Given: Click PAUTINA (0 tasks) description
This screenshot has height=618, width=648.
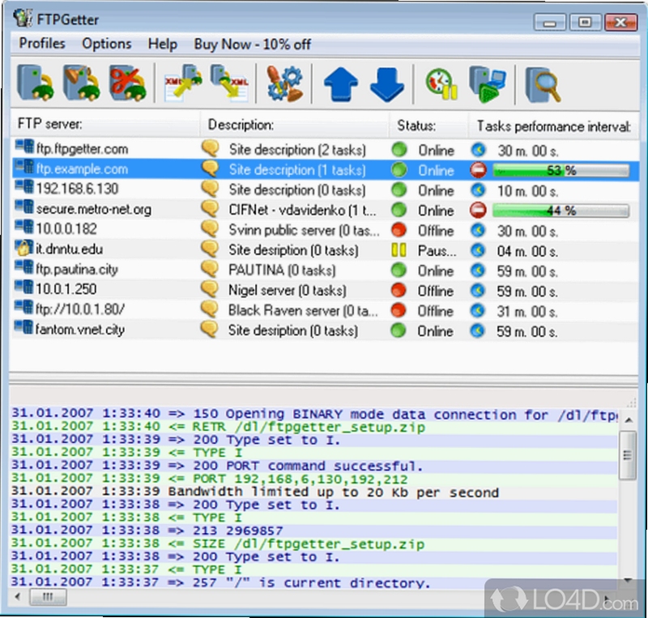Looking at the screenshot, I should 282,271.
